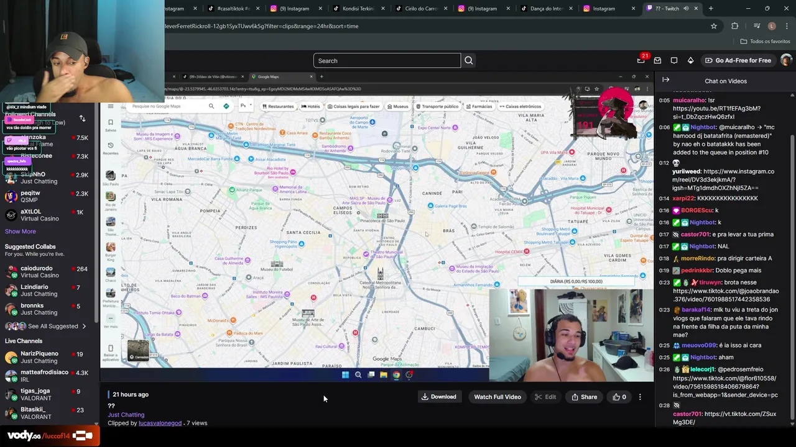Open the Chrome extensions puzzle icon
The width and height of the screenshot is (796, 447).
[734, 26]
